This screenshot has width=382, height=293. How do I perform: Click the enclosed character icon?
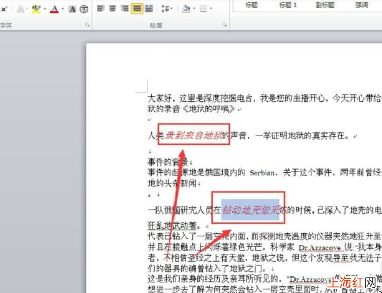[84, 9]
